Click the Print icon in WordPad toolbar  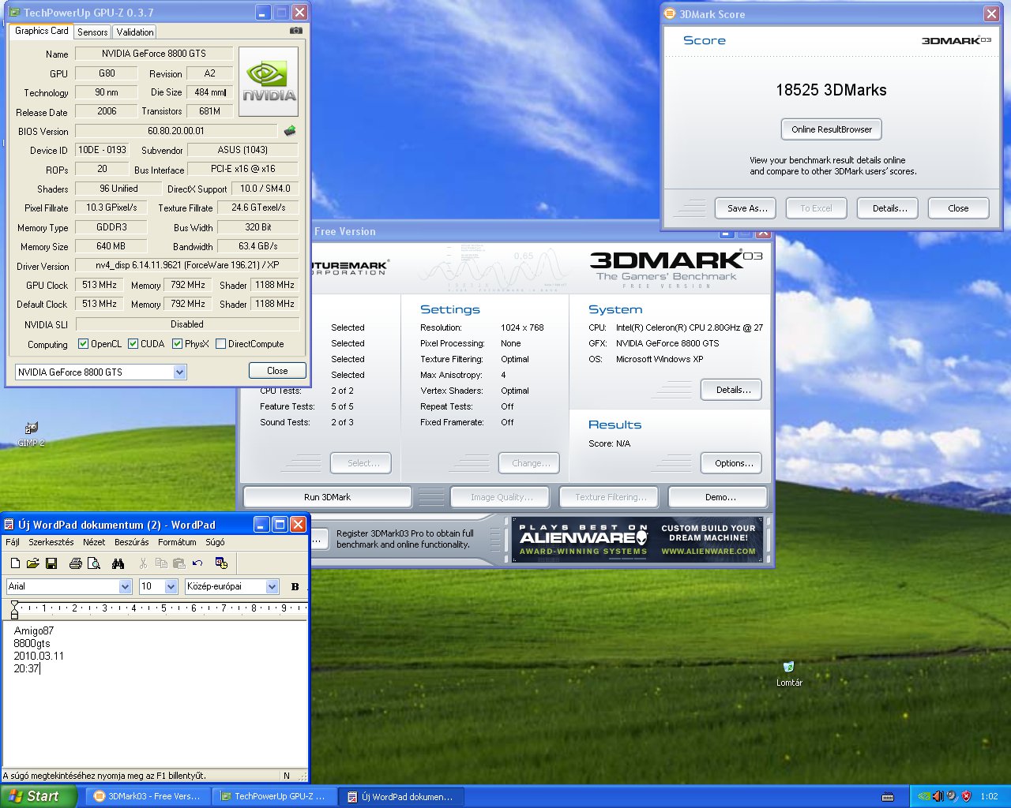coord(76,563)
